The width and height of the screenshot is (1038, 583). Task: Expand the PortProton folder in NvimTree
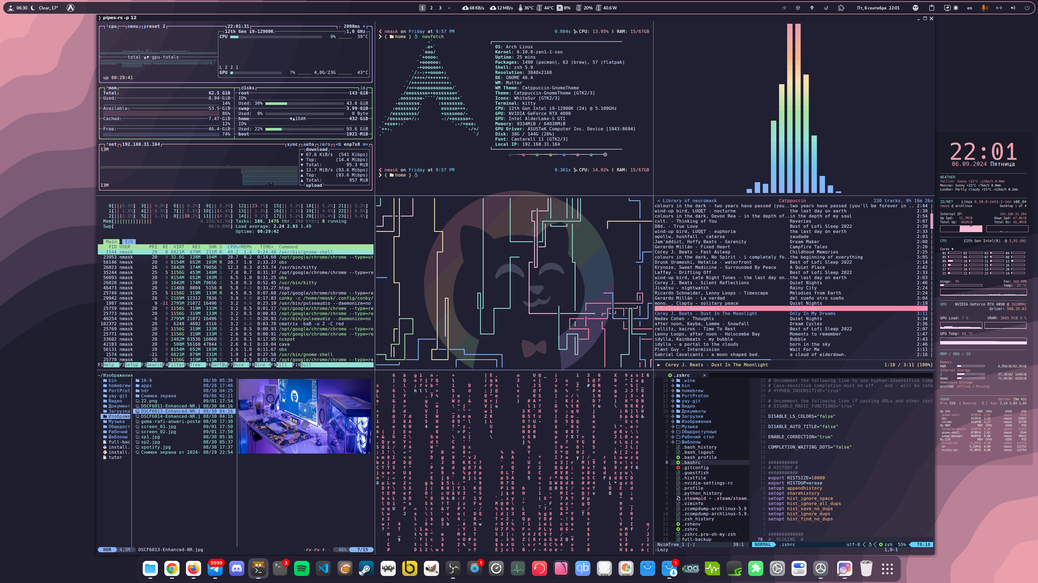695,396
